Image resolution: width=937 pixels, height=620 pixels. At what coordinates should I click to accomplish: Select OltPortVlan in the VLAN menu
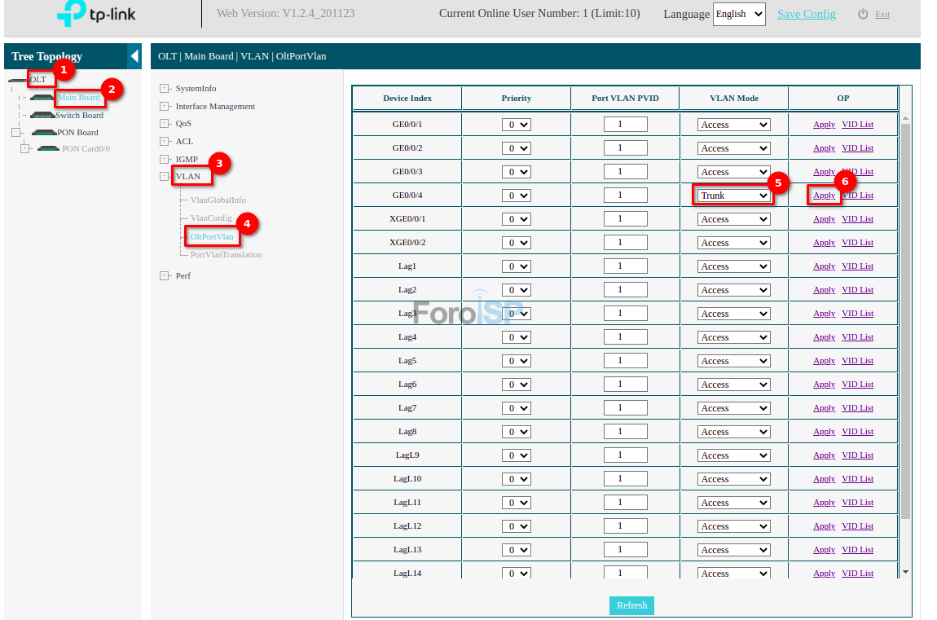point(212,237)
